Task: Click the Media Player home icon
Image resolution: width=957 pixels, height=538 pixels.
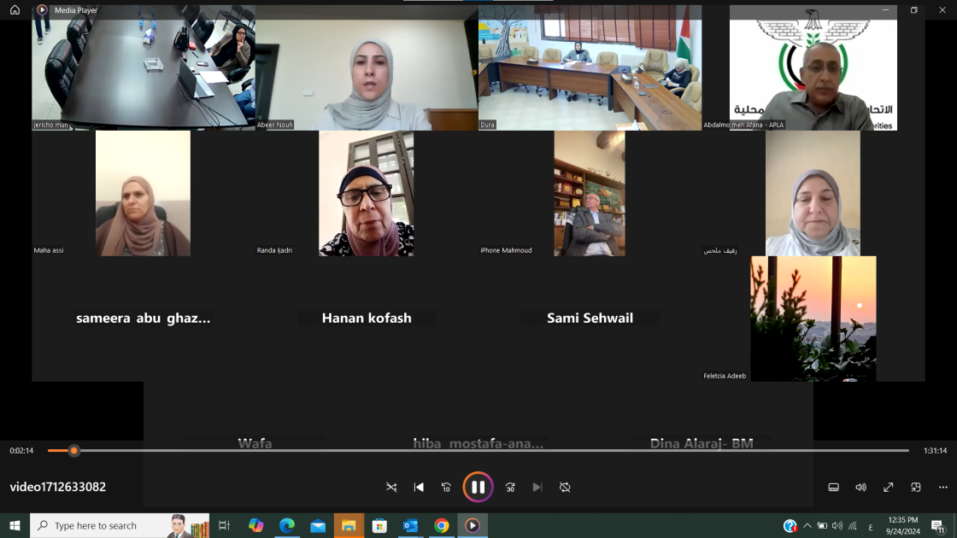Action: point(15,10)
